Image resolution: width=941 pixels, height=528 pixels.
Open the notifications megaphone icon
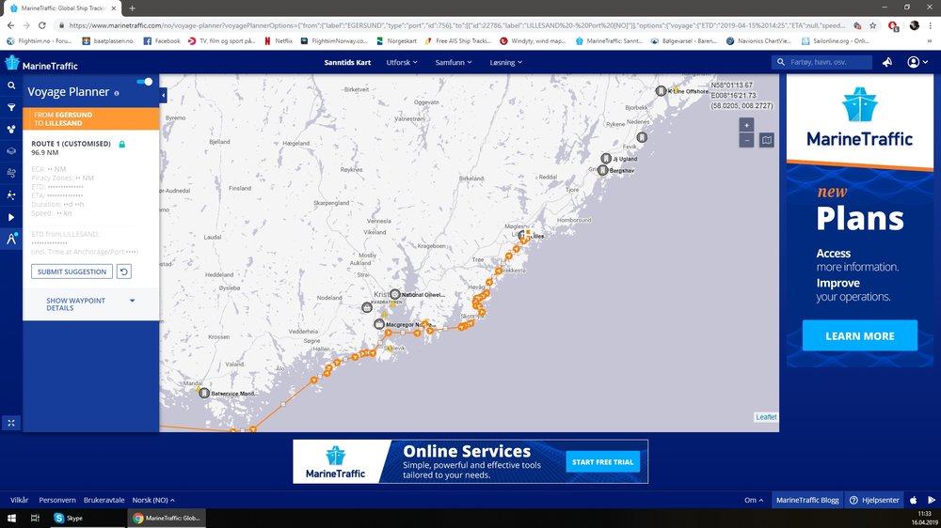(887, 62)
